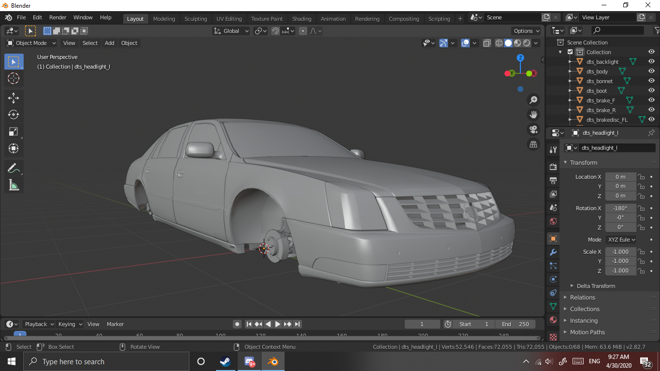This screenshot has width=660, height=371.
Task: Click the zoom magnifier viewport gizmo
Action: point(533,100)
